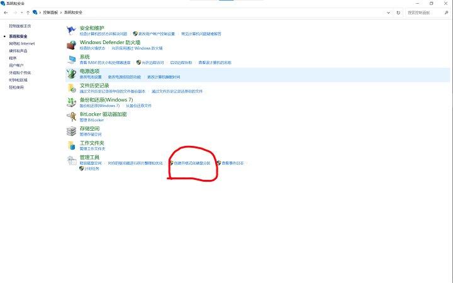Refresh the control panel page

tap(398, 13)
